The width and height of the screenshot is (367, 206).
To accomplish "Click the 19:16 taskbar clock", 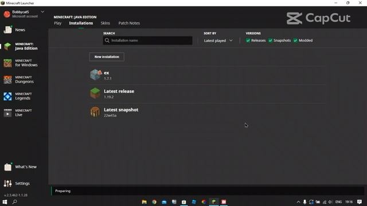I will coord(349,202).
